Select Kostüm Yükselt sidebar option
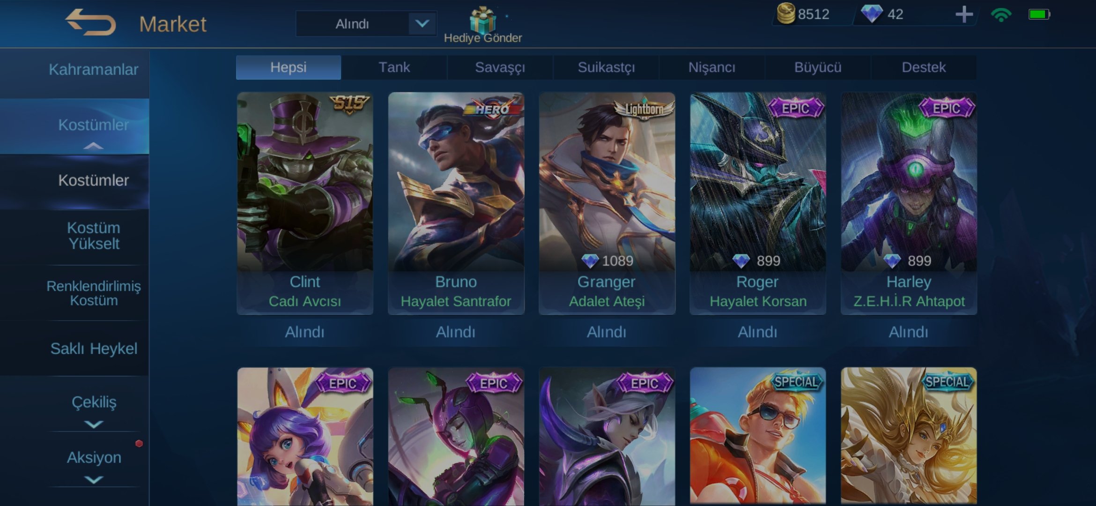The width and height of the screenshot is (1096, 506). pyautogui.click(x=94, y=236)
